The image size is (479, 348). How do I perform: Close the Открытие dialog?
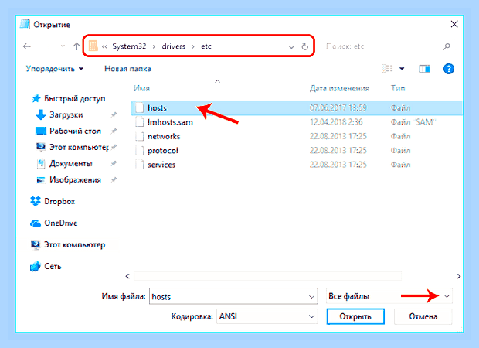(x=454, y=24)
